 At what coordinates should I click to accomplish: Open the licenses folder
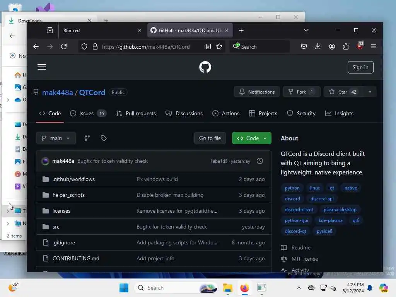[61, 211]
